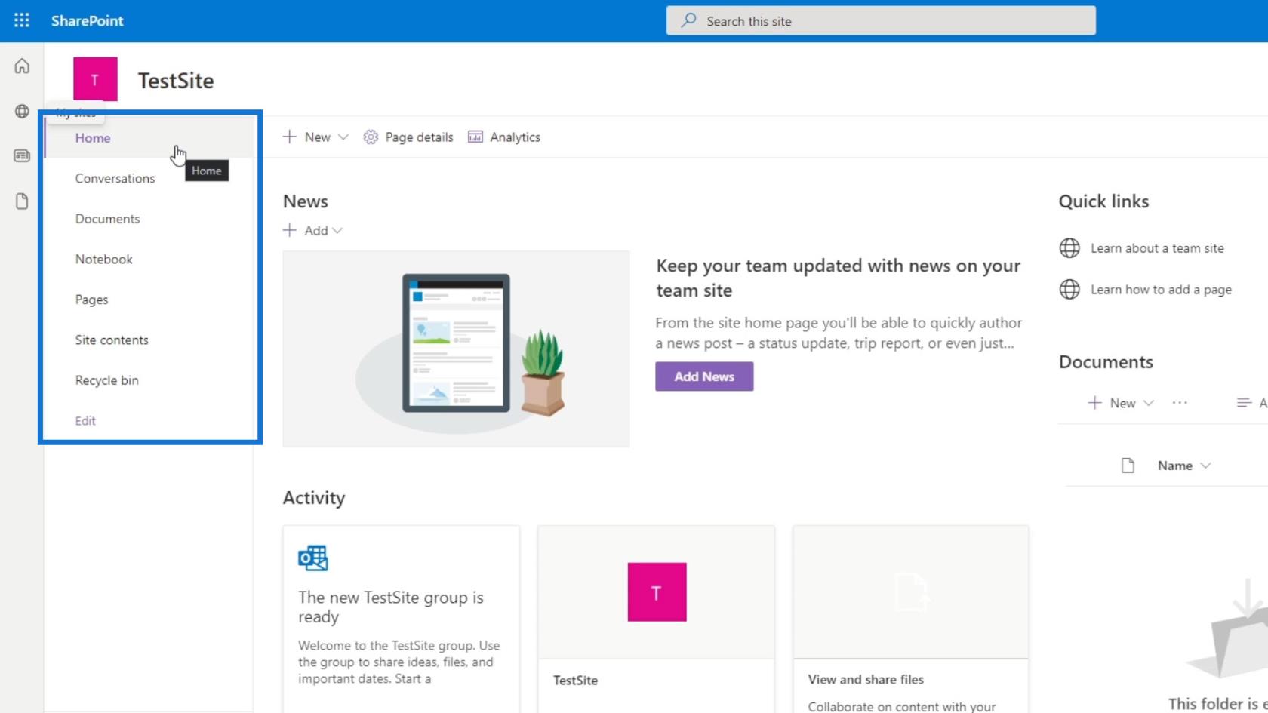Open the Name column sort dropdown
Image resolution: width=1268 pixels, height=713 pixels.
[x=1205, y=466]
